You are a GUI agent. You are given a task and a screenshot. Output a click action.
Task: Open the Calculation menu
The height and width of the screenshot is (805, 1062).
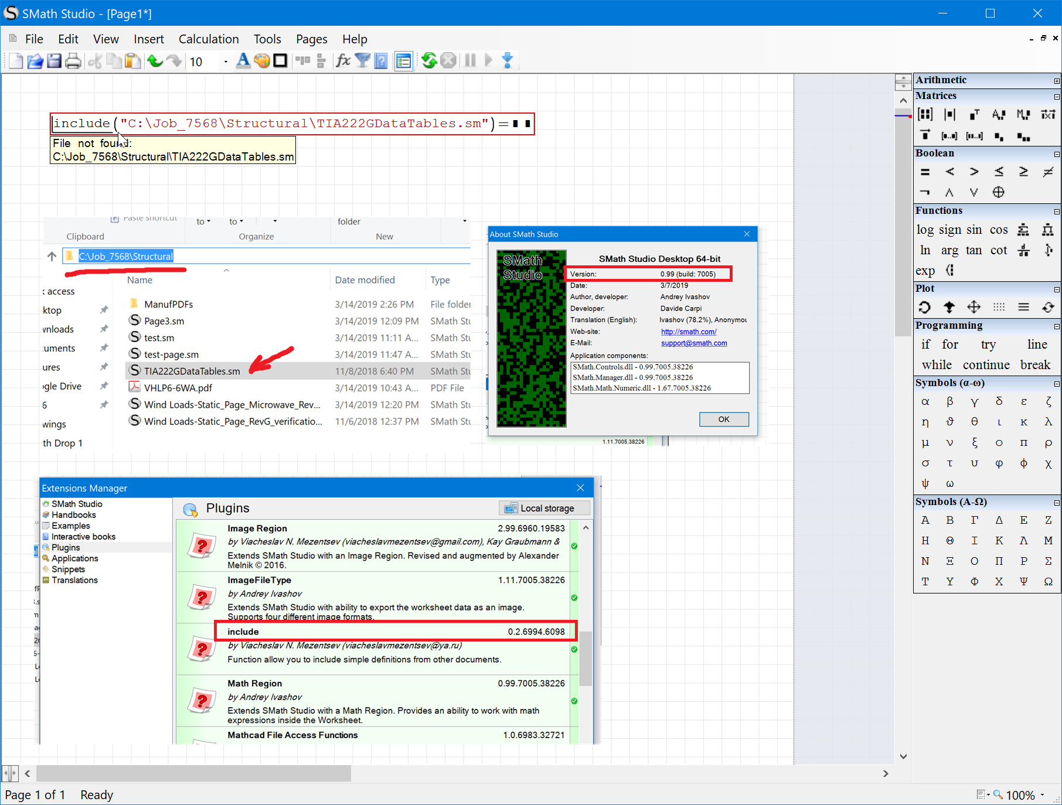pyautogui.click(x=209, y=39)
